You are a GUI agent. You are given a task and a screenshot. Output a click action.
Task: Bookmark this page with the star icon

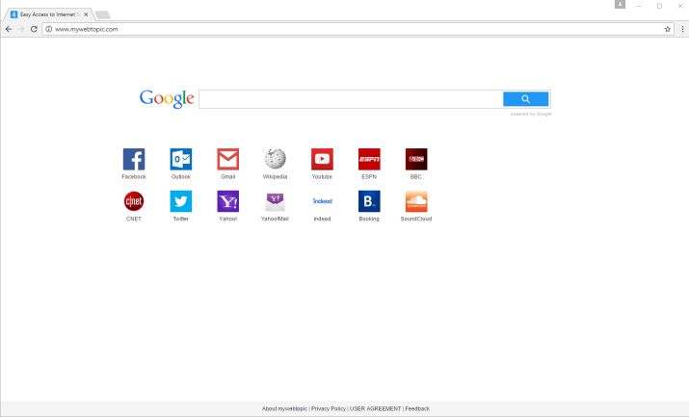click(668, 29)
